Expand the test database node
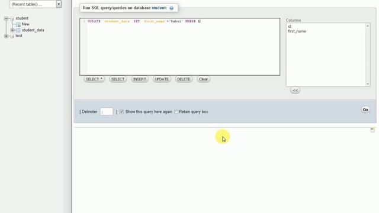The width and height of the screenshot is (379, 213). pos(7,36)
